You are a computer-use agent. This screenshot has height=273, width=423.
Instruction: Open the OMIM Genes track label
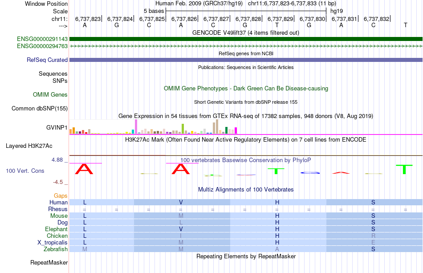pos(50,95)
